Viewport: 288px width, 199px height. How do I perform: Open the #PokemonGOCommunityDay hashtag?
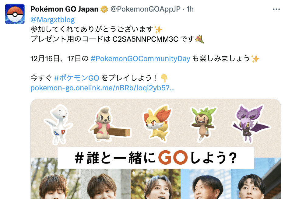click(x=140, y=59)
